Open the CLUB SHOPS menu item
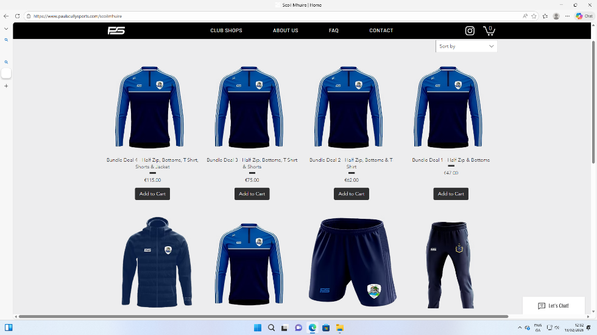 pyautogui.click(x=226, y=30)
